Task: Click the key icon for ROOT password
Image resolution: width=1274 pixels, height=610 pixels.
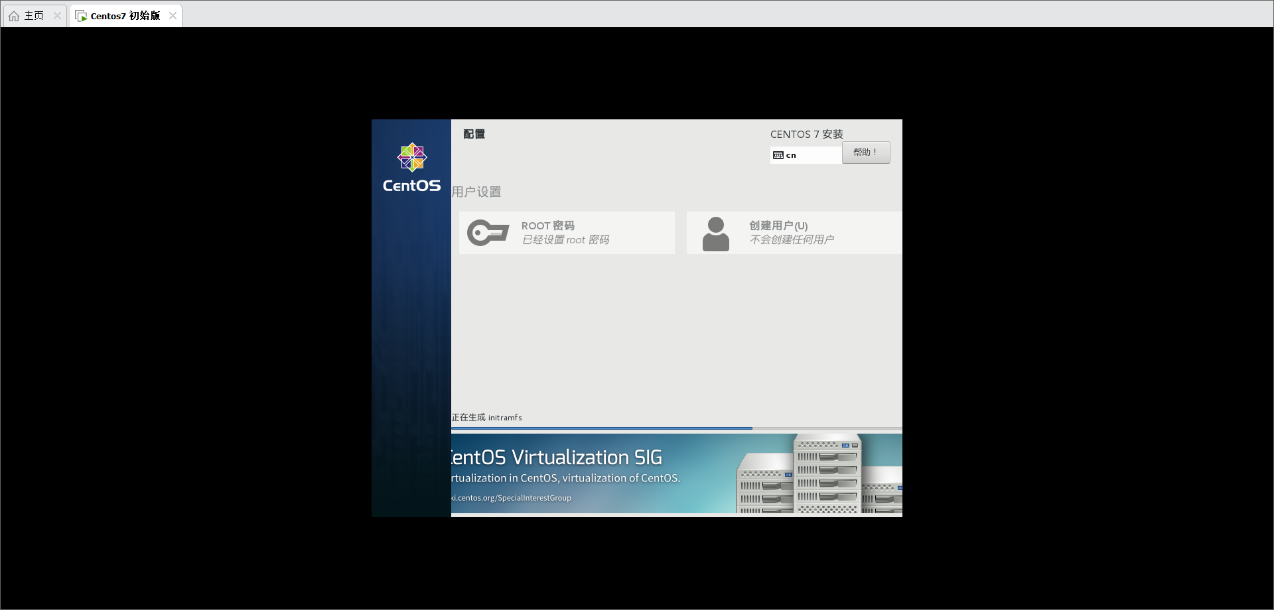Action: tap(488, 233)
